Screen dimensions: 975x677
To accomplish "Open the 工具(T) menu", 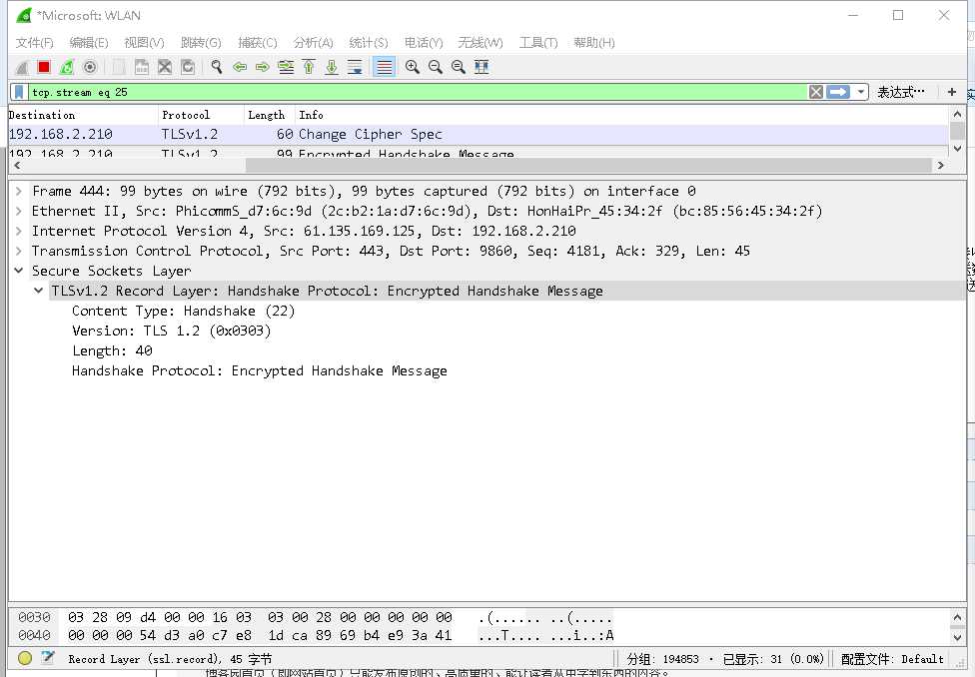I will tap(537, 42).
